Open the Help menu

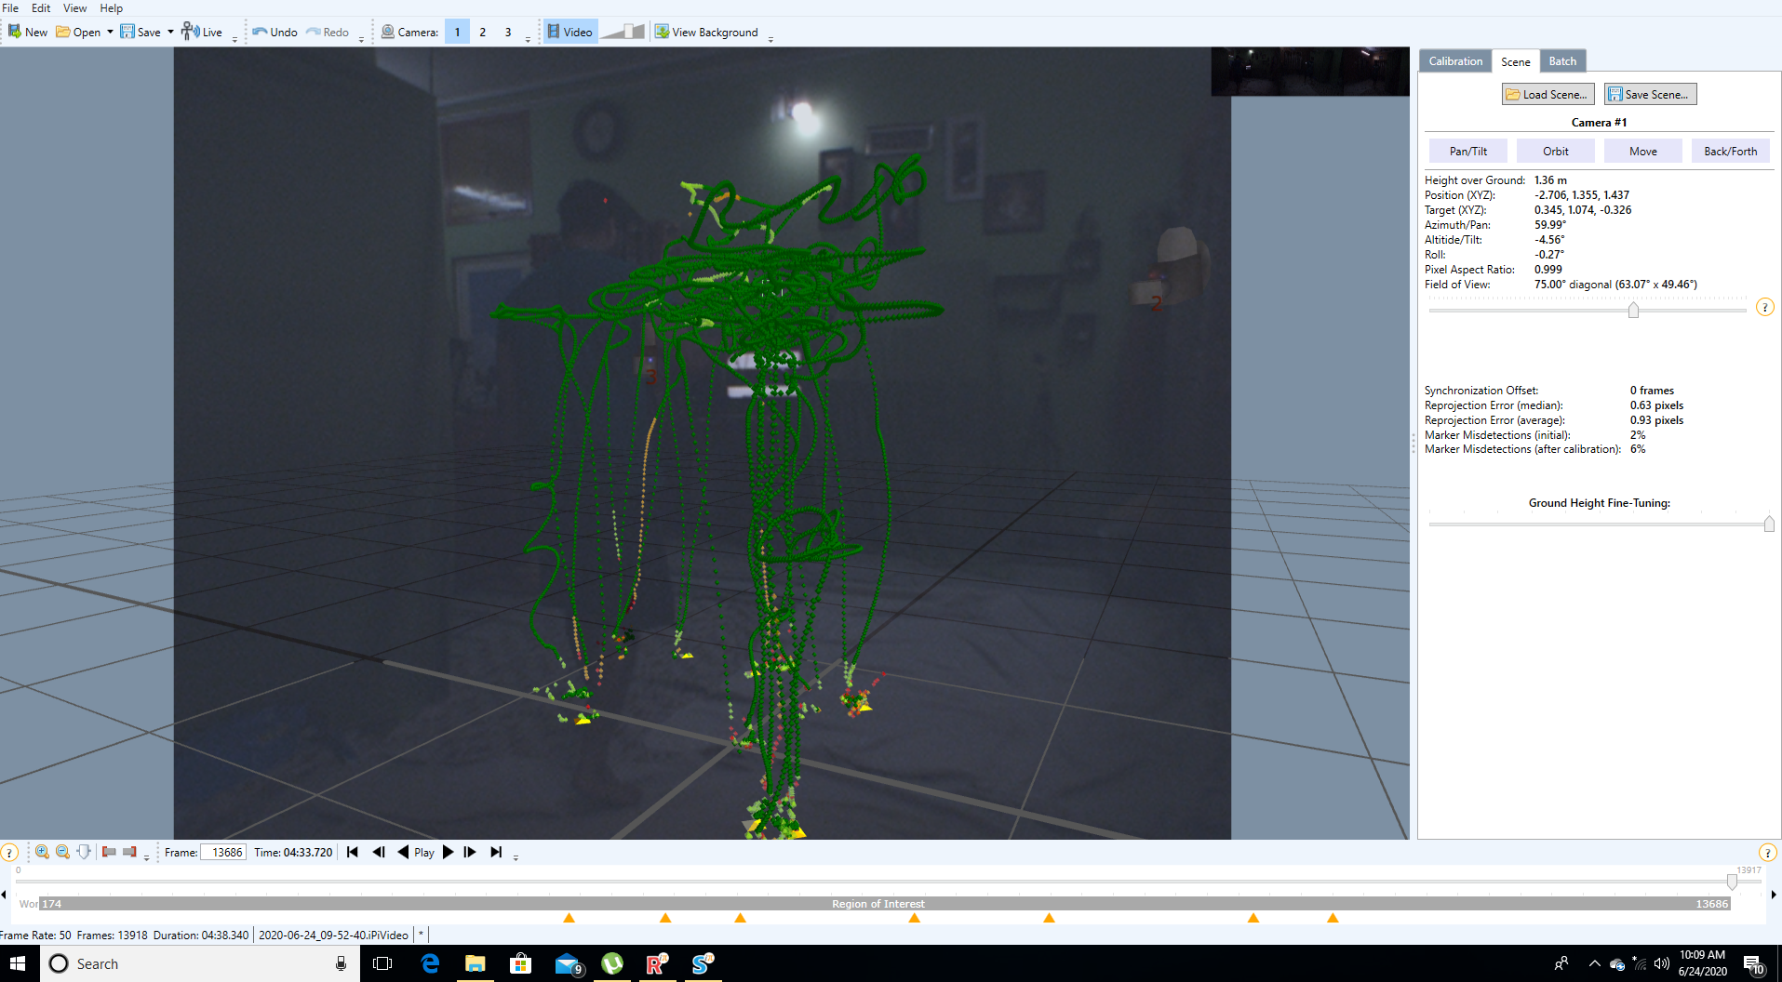click(111, 7)
